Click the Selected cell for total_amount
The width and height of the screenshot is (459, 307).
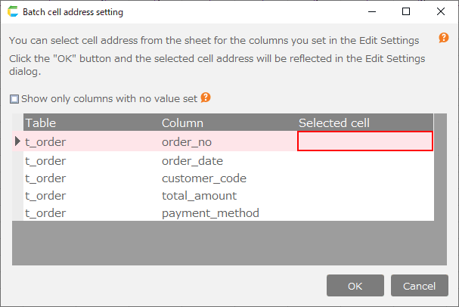(x=364, y=196)
